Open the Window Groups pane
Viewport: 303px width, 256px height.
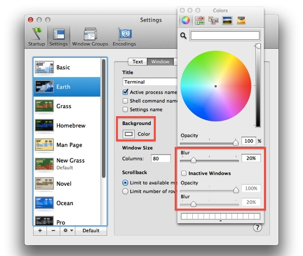click(x=90, y=36)
